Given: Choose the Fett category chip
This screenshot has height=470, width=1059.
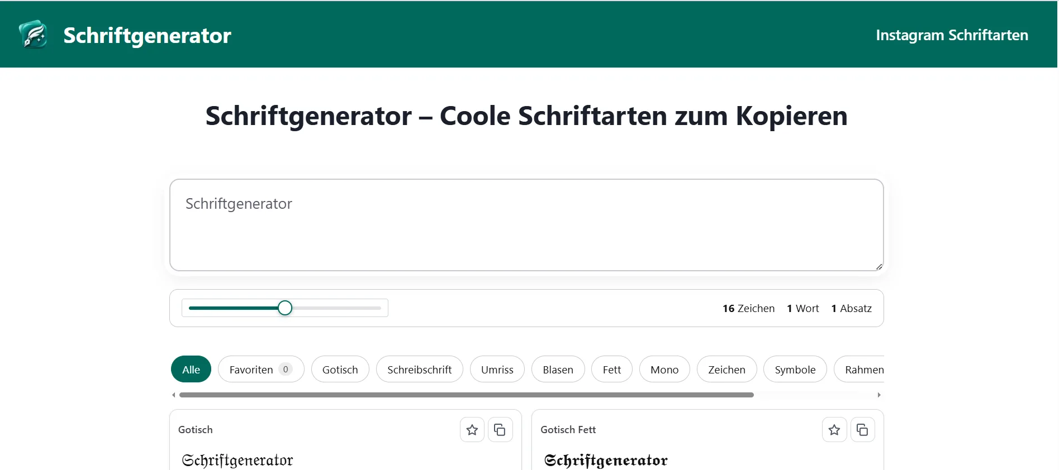Looking at the screenshot, I should (611, 369).
